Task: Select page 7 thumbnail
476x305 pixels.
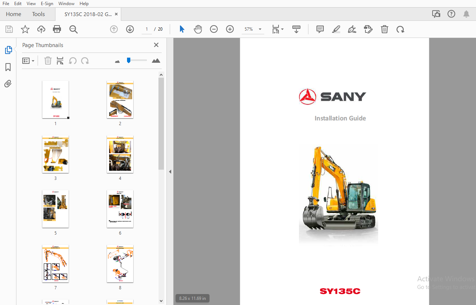Action: (55, 264)
